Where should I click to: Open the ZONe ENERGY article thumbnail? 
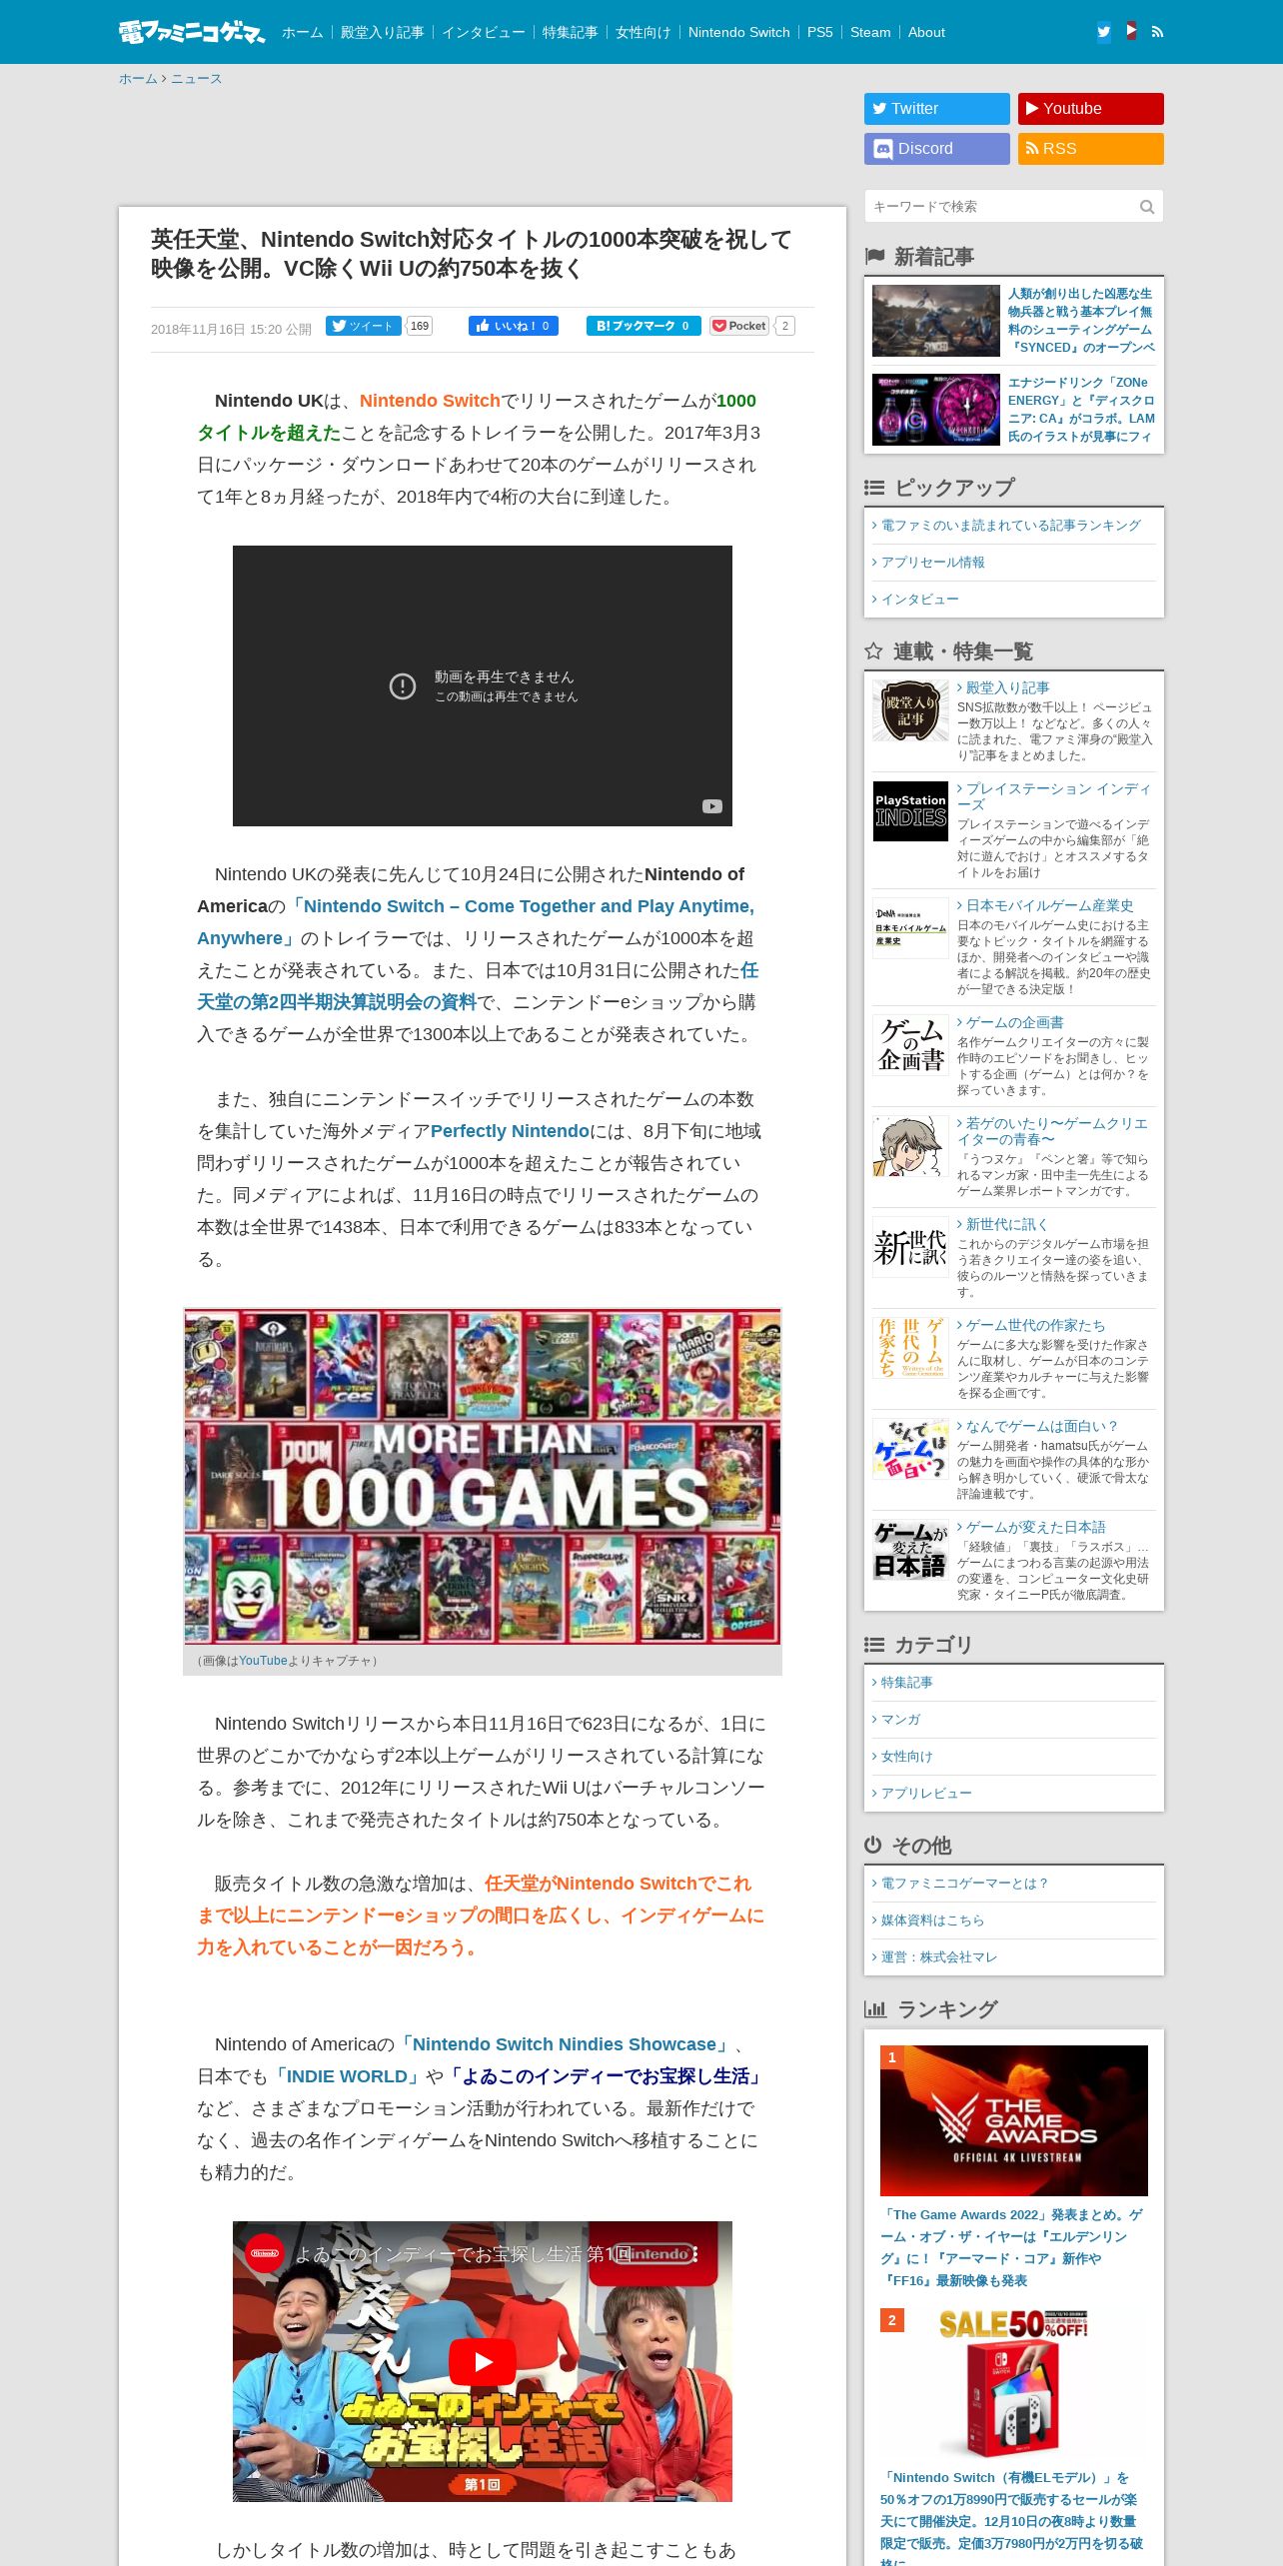(x=936, y=410)
